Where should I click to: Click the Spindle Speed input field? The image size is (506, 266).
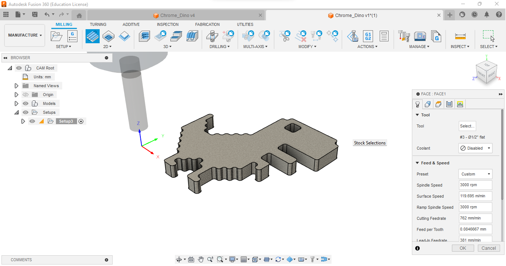[x=475, y=185]
